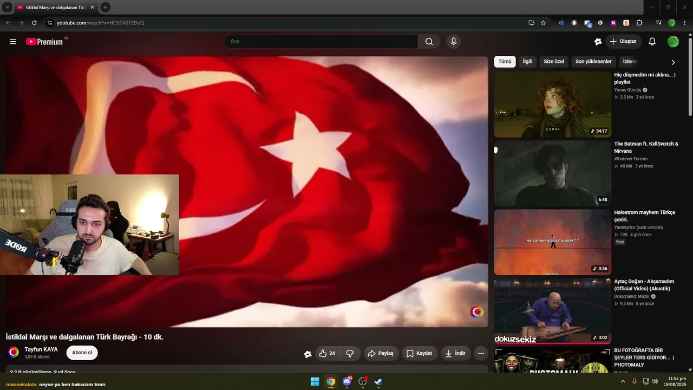Open the YouTube guide hamburger menu
The width and height of the screenshot is (693, 390).
click(13, 42)
